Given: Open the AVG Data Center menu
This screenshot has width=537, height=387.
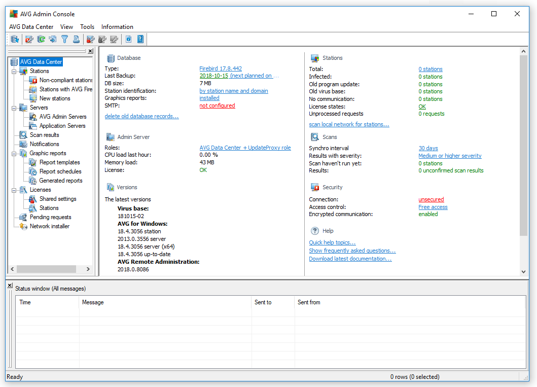Looking at the screenshot, I should pos(31,27).
